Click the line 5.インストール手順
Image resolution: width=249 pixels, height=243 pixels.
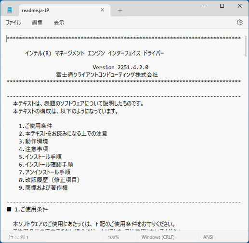(x=40, y=157)
